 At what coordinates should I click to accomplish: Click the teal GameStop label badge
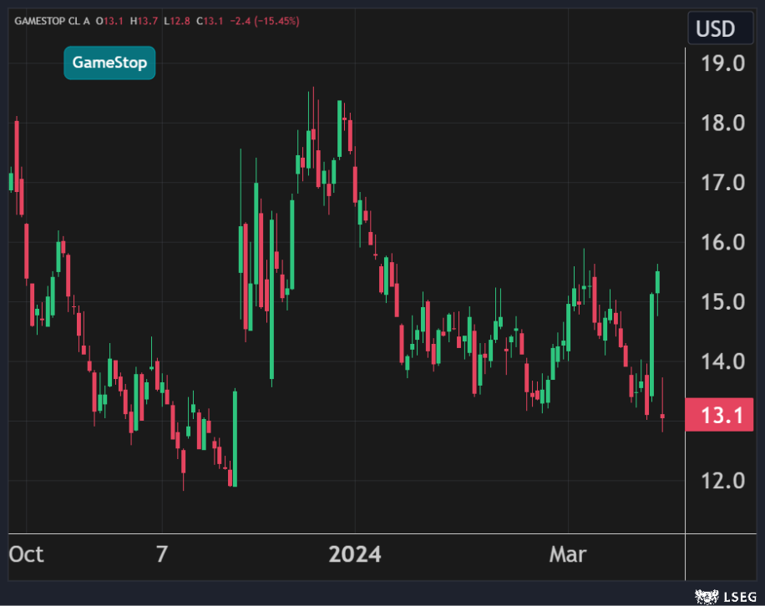click(x=109, y=63)
